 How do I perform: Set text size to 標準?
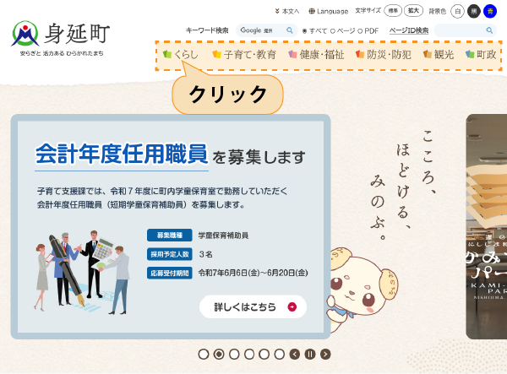point(393,11)
